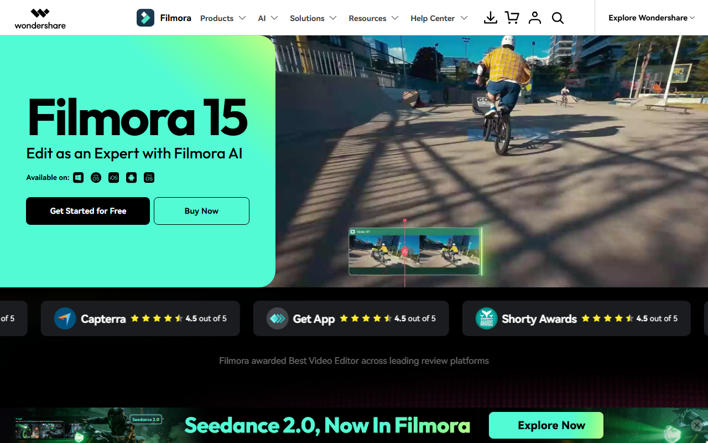
Task: Expand the AI menu
Action: tap(268, 18)
